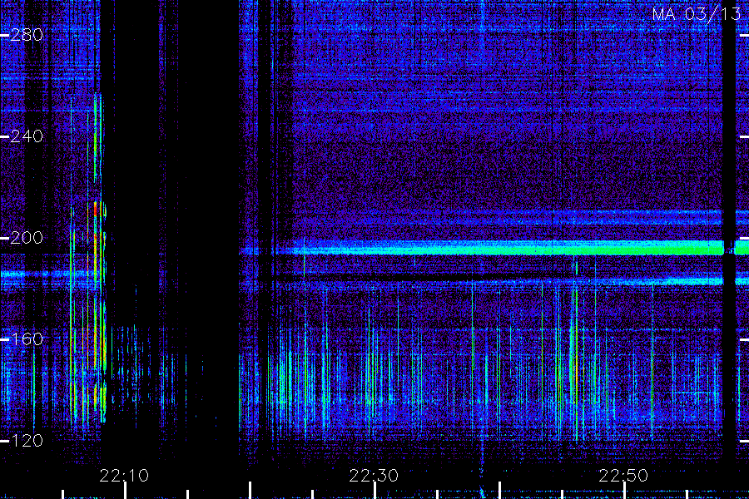Image resolution: width=749 pixels, height=499 pixels.
Task: Click the 200 frequency axis label
Action: 27,238
